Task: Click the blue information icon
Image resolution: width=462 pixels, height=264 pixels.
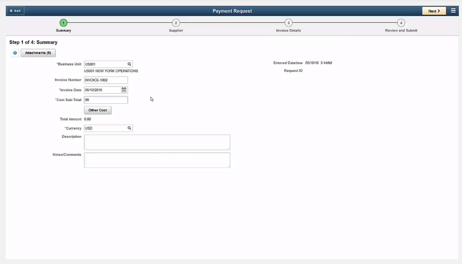Action: point(14,53)
